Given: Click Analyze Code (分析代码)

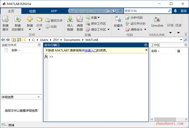Looking at the screenshot, I should 134,17.
